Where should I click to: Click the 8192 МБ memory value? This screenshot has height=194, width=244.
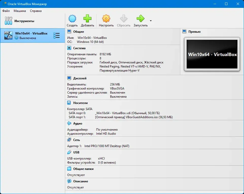[x=105, y=54]
